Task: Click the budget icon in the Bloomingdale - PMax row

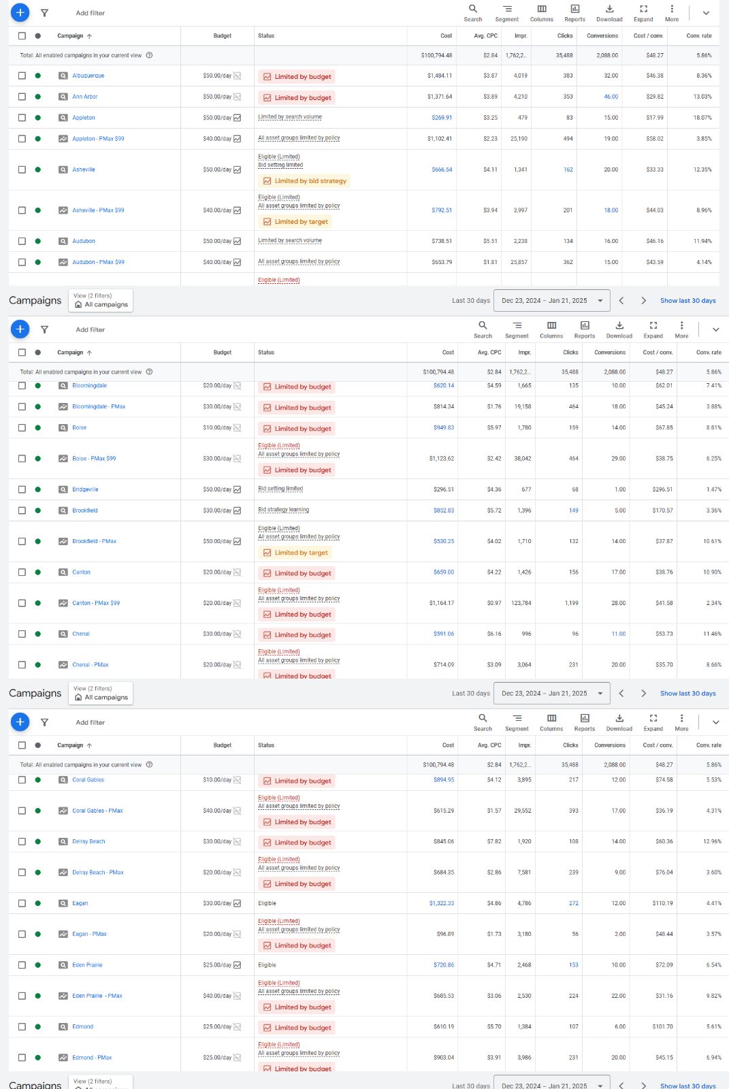Action: click(237, 406)
